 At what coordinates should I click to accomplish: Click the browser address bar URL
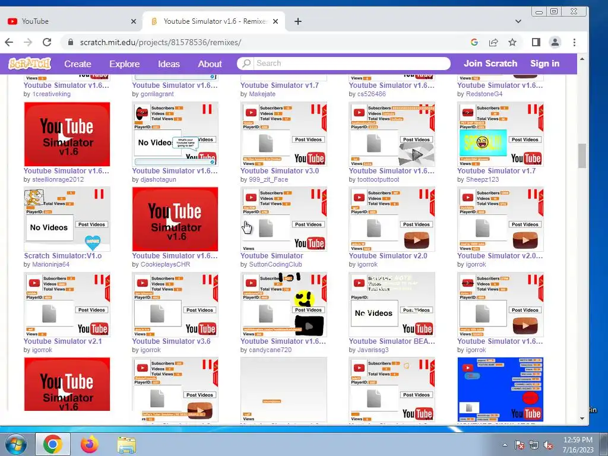(160, 42)
